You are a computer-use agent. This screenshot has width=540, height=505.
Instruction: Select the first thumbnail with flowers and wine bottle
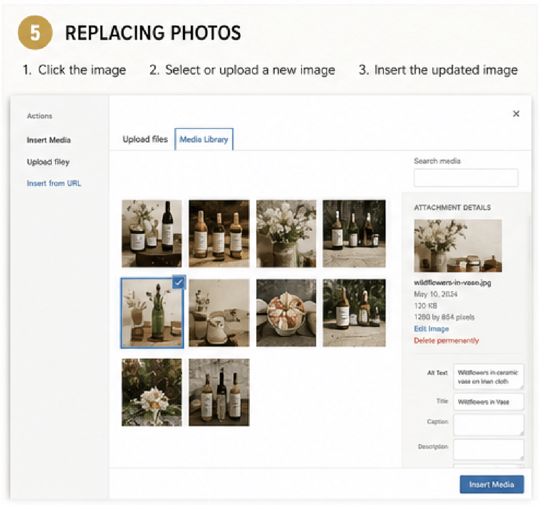pos(151,234)
